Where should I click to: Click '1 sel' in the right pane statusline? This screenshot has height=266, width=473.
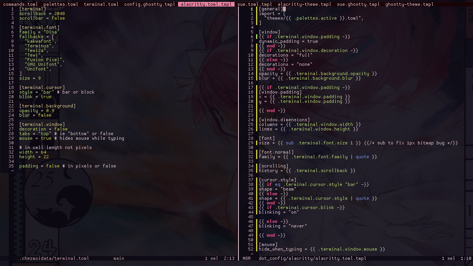coord(448,258)
